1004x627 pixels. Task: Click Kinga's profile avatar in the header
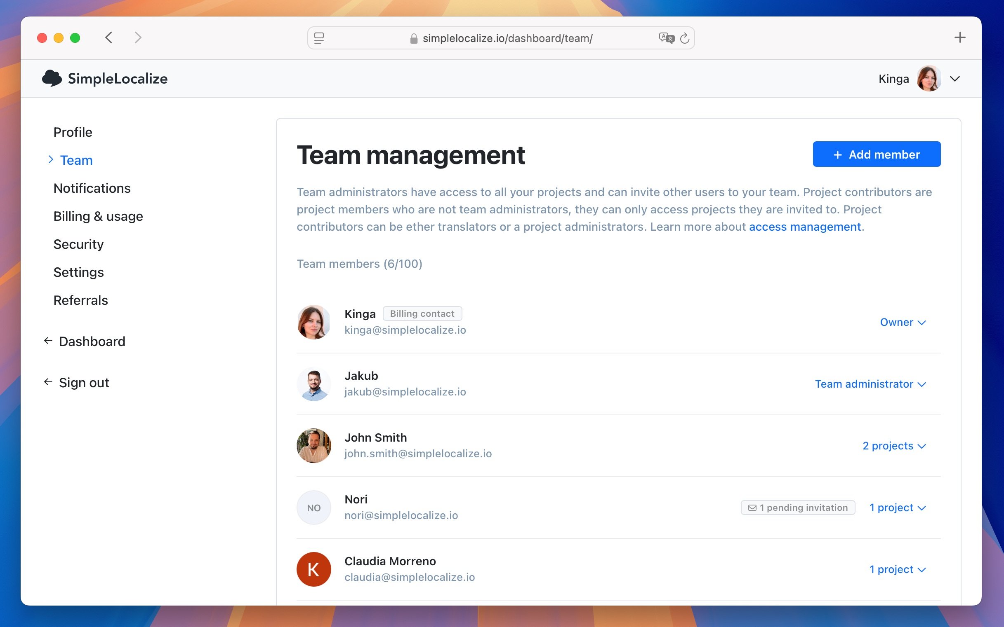pos(929,78)
